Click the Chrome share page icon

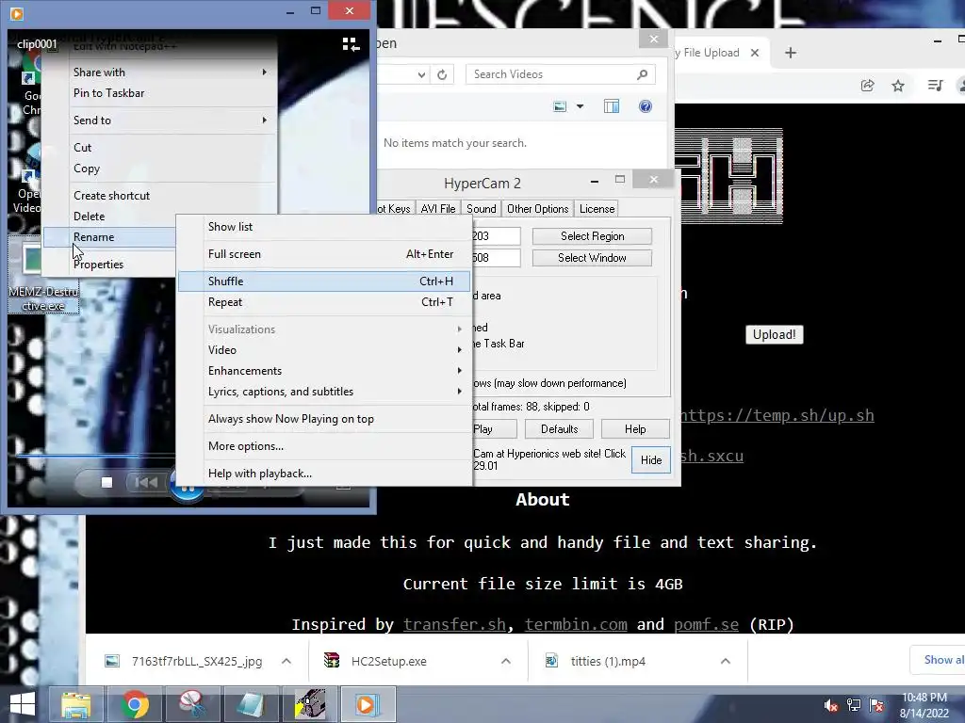pyautogui.click(x=867, y=86)
